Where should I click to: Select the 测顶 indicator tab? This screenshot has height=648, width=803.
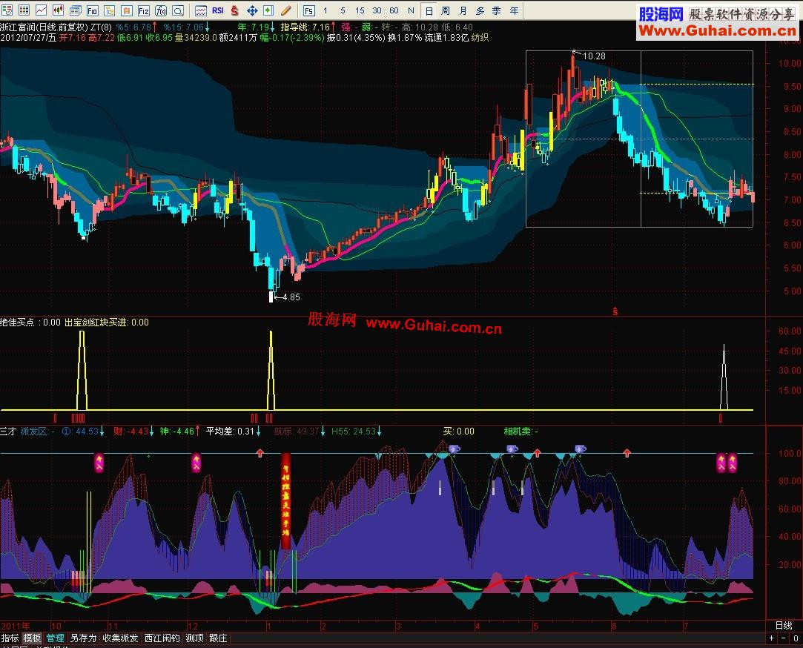click(194, 638)
